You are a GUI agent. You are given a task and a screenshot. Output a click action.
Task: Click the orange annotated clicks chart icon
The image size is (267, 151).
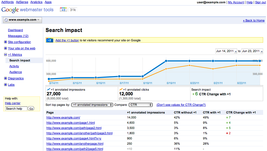point(121,90)
